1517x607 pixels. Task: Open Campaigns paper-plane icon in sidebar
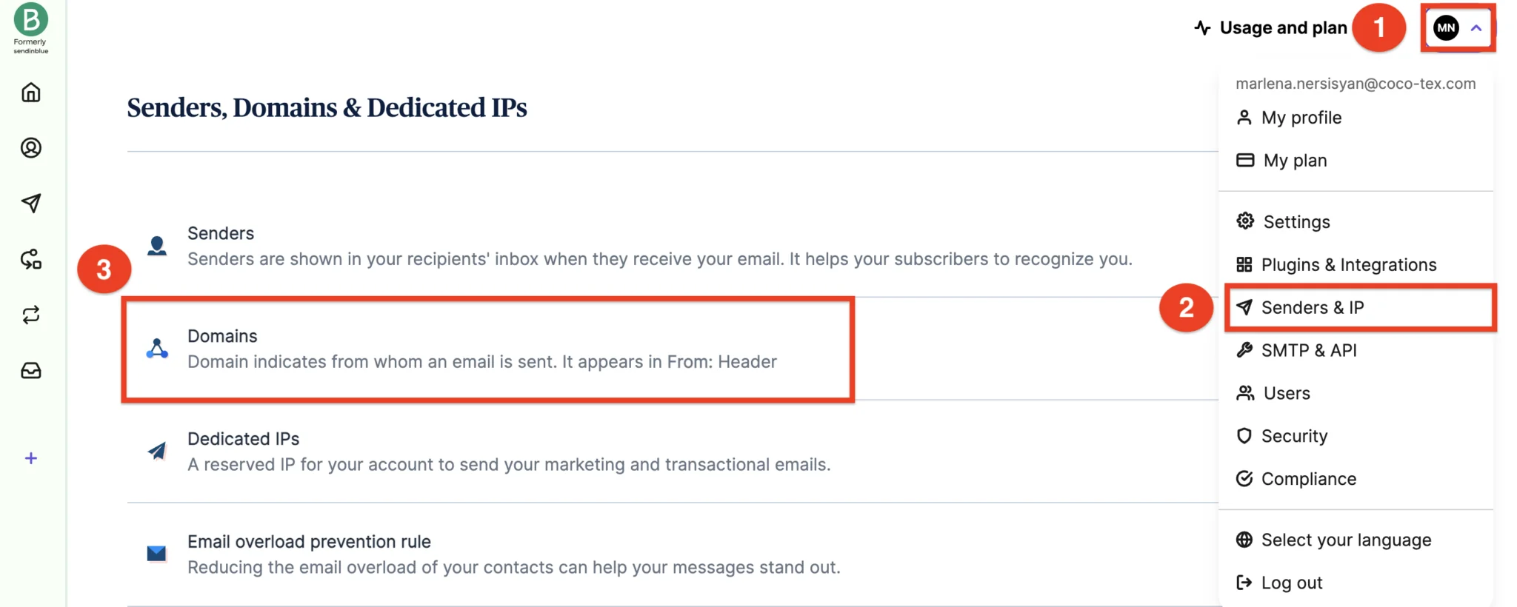coord(31,203)
